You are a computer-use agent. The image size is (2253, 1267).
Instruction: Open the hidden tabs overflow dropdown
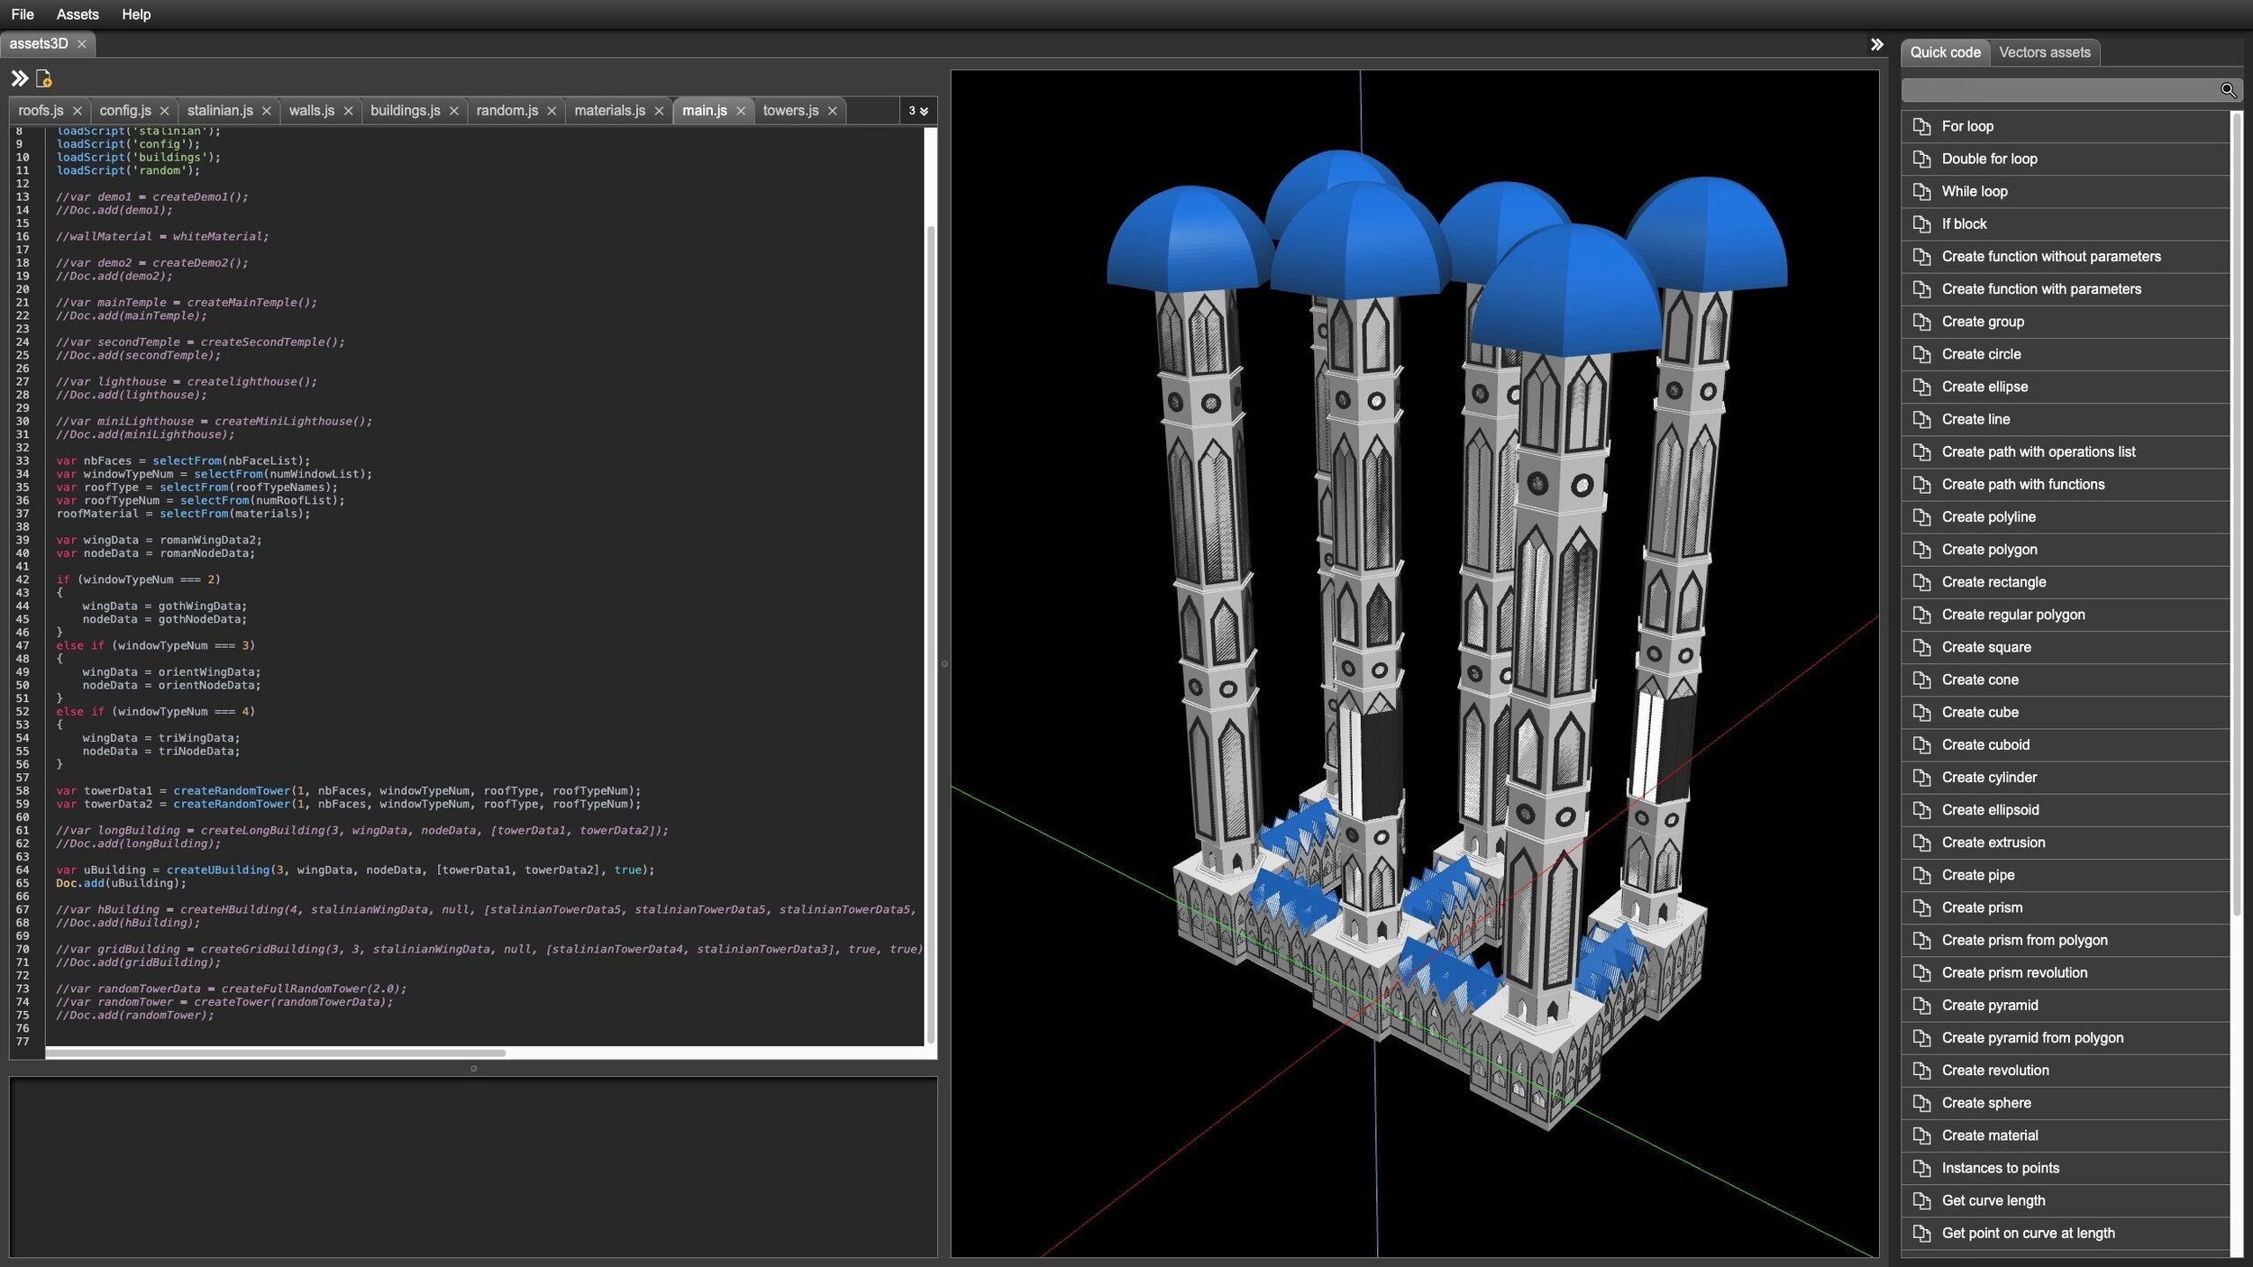tap(917, 111)
